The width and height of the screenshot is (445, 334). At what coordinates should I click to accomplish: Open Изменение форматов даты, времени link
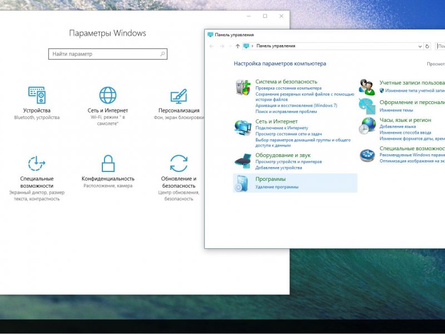coord(412,139)
